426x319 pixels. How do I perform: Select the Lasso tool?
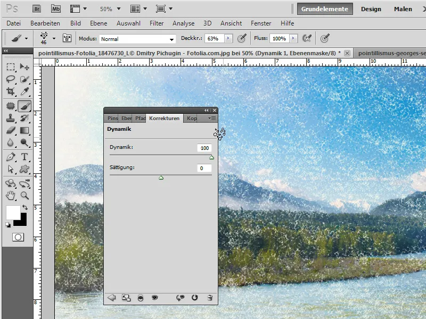(x=11, y=79)
